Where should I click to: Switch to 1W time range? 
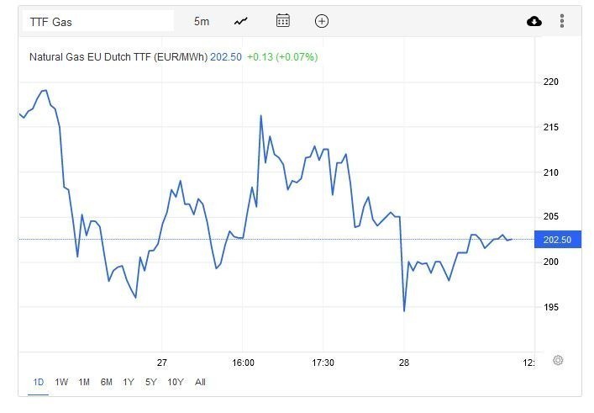[x=61, y=382]
